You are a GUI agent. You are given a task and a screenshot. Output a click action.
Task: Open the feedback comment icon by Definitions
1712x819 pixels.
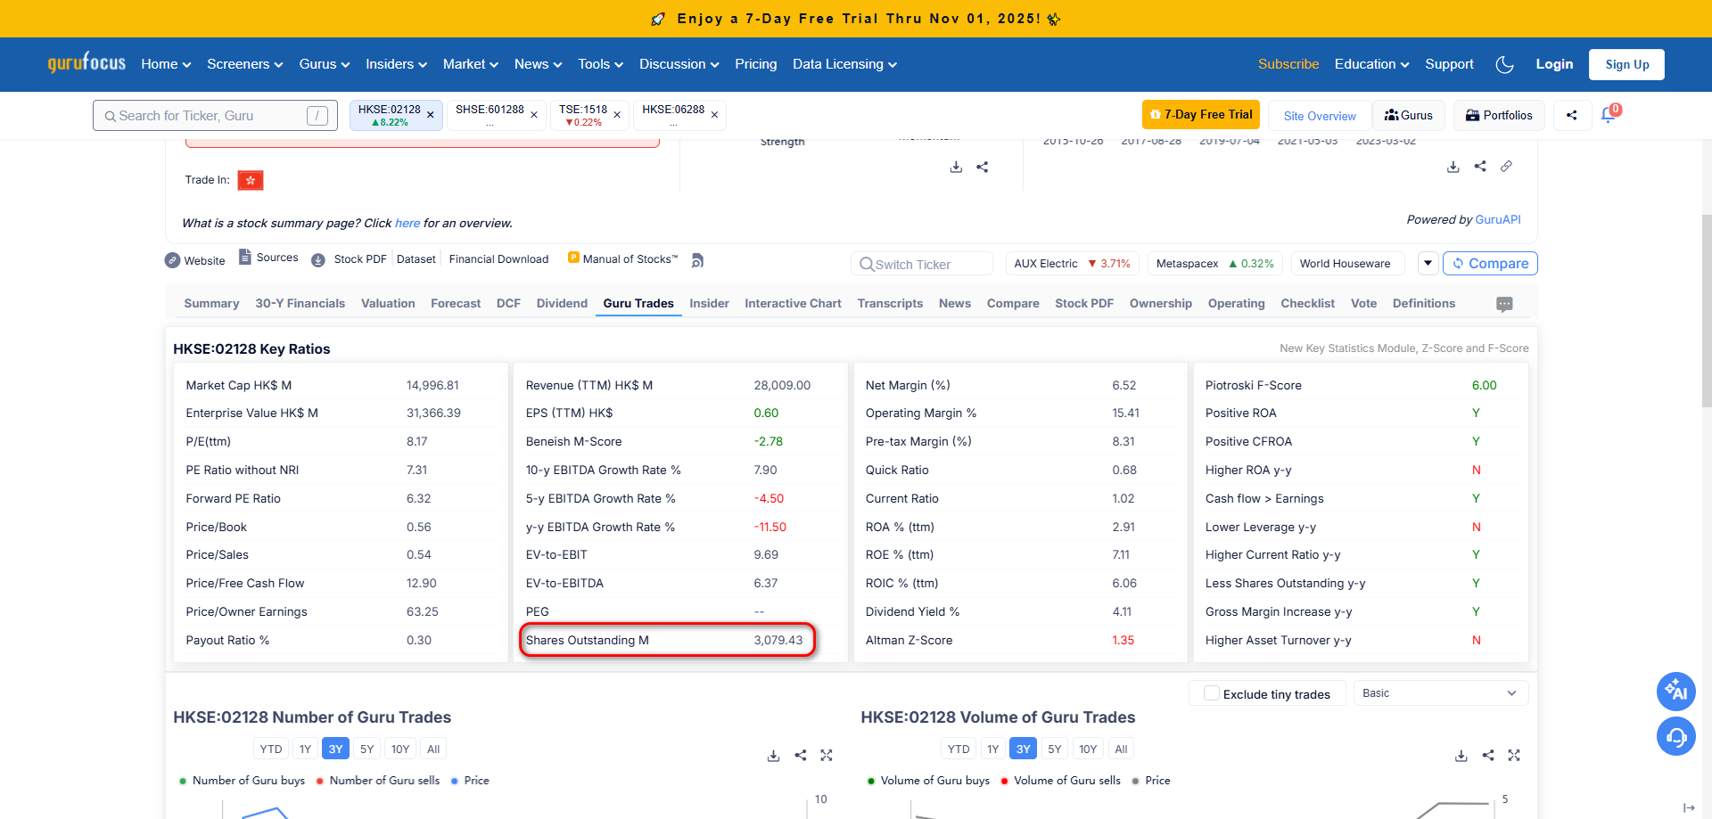(1504, 304)
